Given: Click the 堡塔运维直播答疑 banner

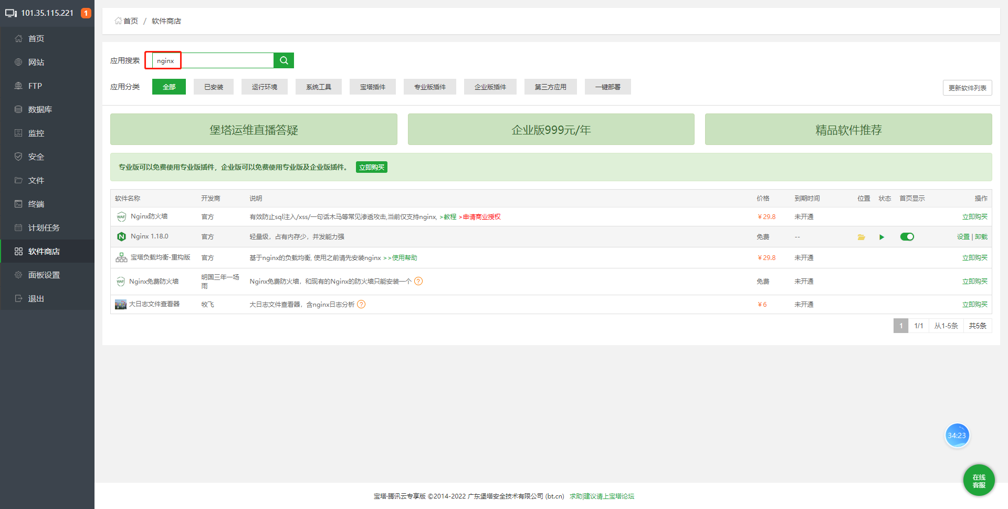Looking at the screenshot, I should [254, 129].
